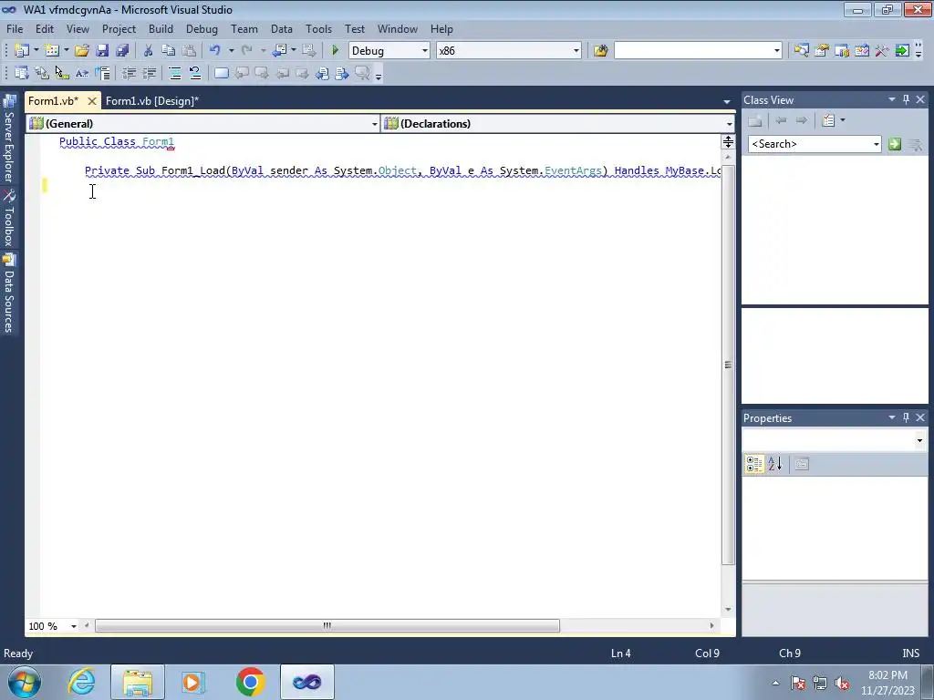Open the Data Sources side tab
The image size is (934, 700).
pos(9,293)
